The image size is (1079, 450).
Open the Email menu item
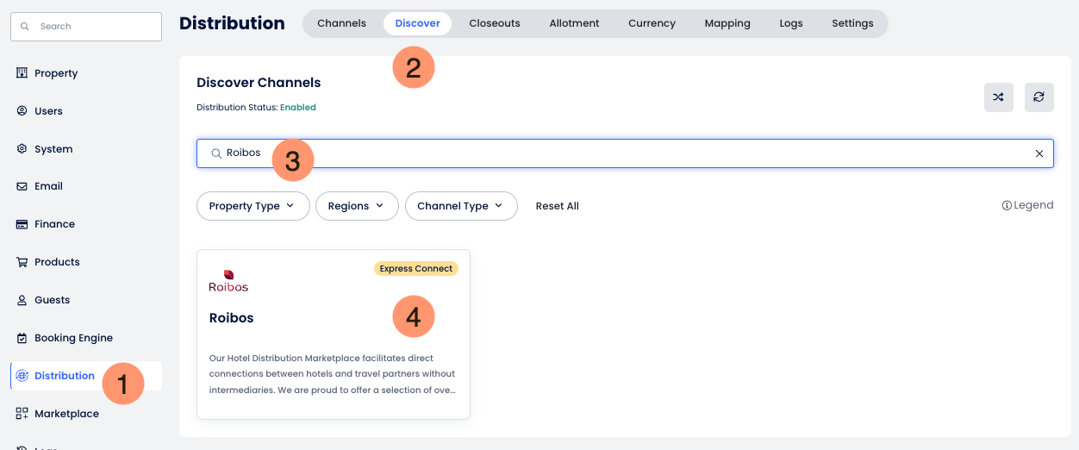[86, 186]
